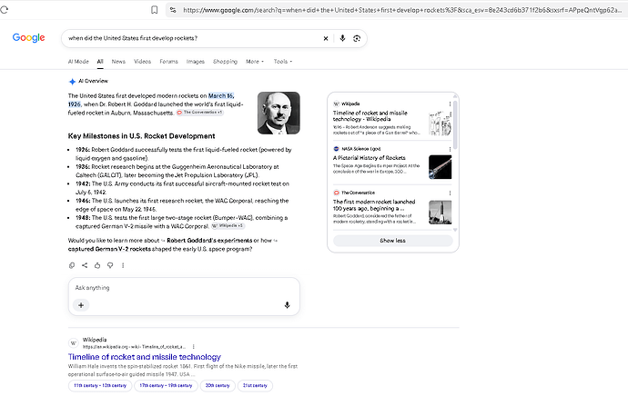This screenshot has width=628, height=396.
Task: Select the All results tab
Action: (100, 62)
